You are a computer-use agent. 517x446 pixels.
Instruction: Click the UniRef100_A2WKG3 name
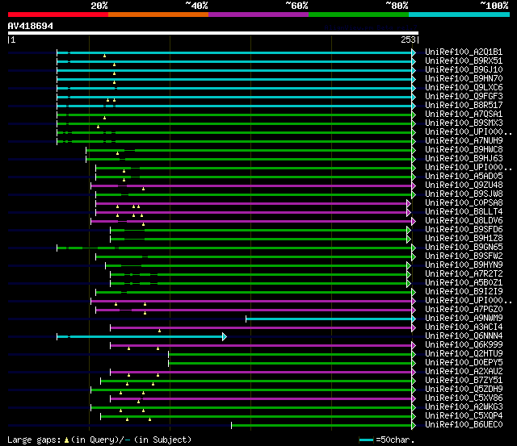tap(464, 407)
